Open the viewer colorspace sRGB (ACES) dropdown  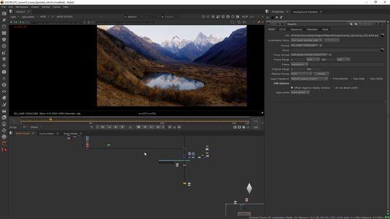pos(79,16)
